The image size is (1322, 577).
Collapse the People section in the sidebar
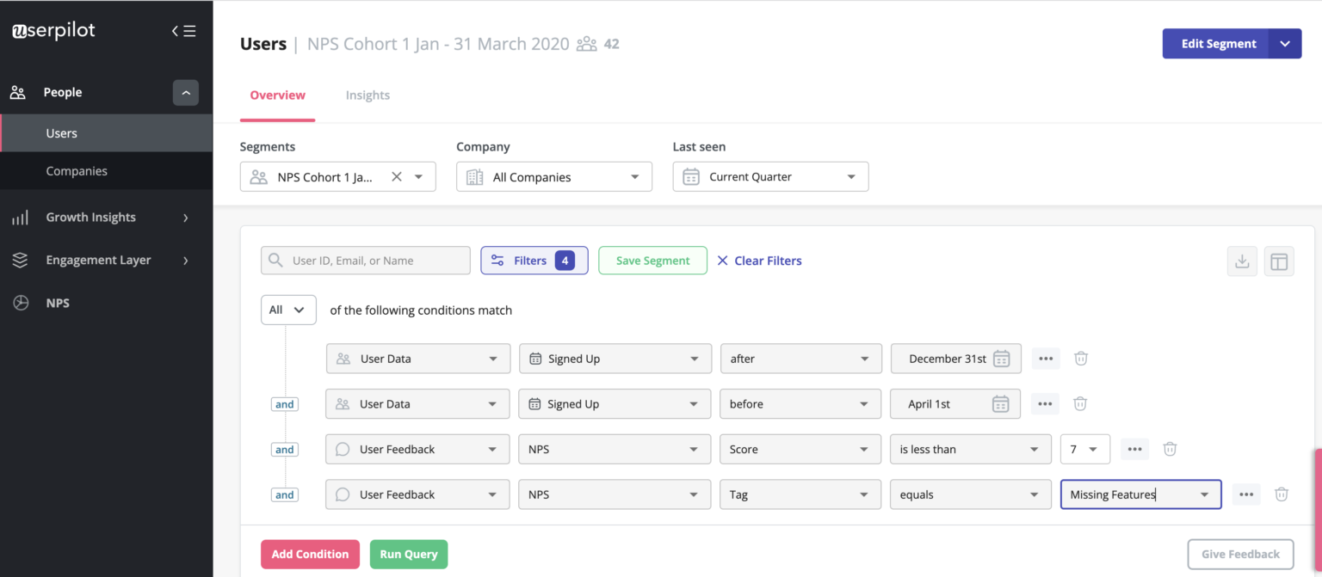185,92
